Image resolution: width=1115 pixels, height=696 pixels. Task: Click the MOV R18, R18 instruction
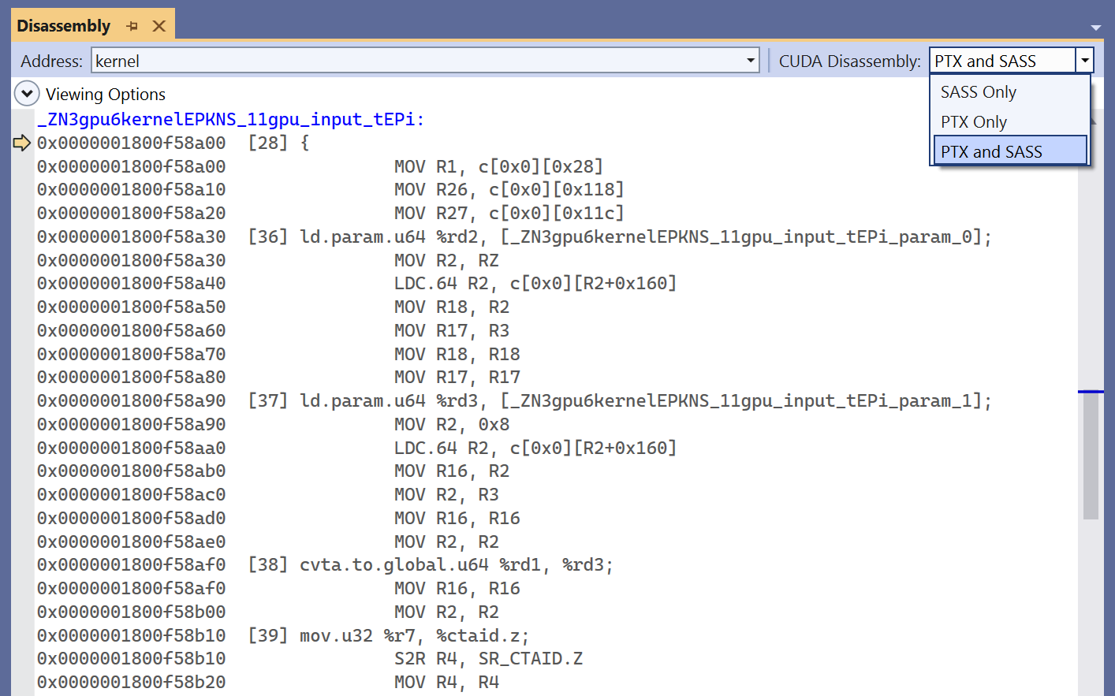tap(457, 354)
